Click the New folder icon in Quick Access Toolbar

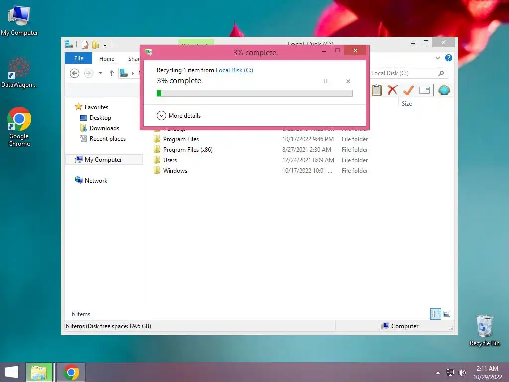coord(95,44)
